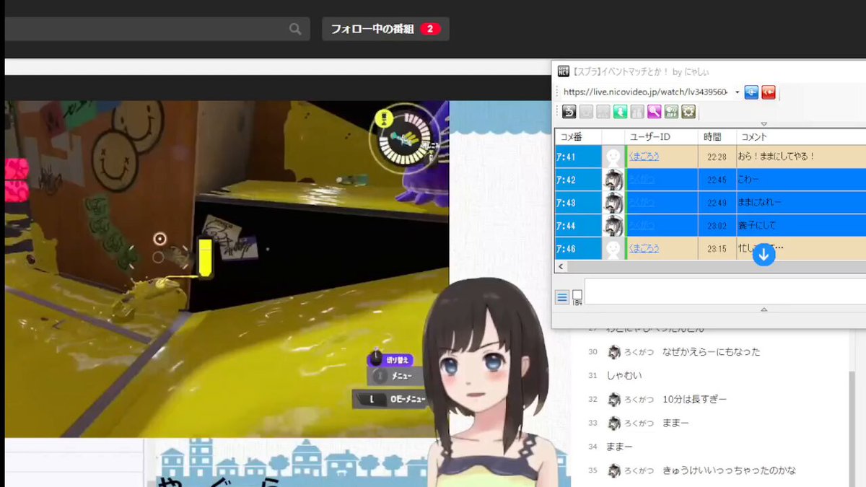This screenshot has width=866, height=487.
Task: Select comment おら！ままにしてやる！
Action: point(776,156)
